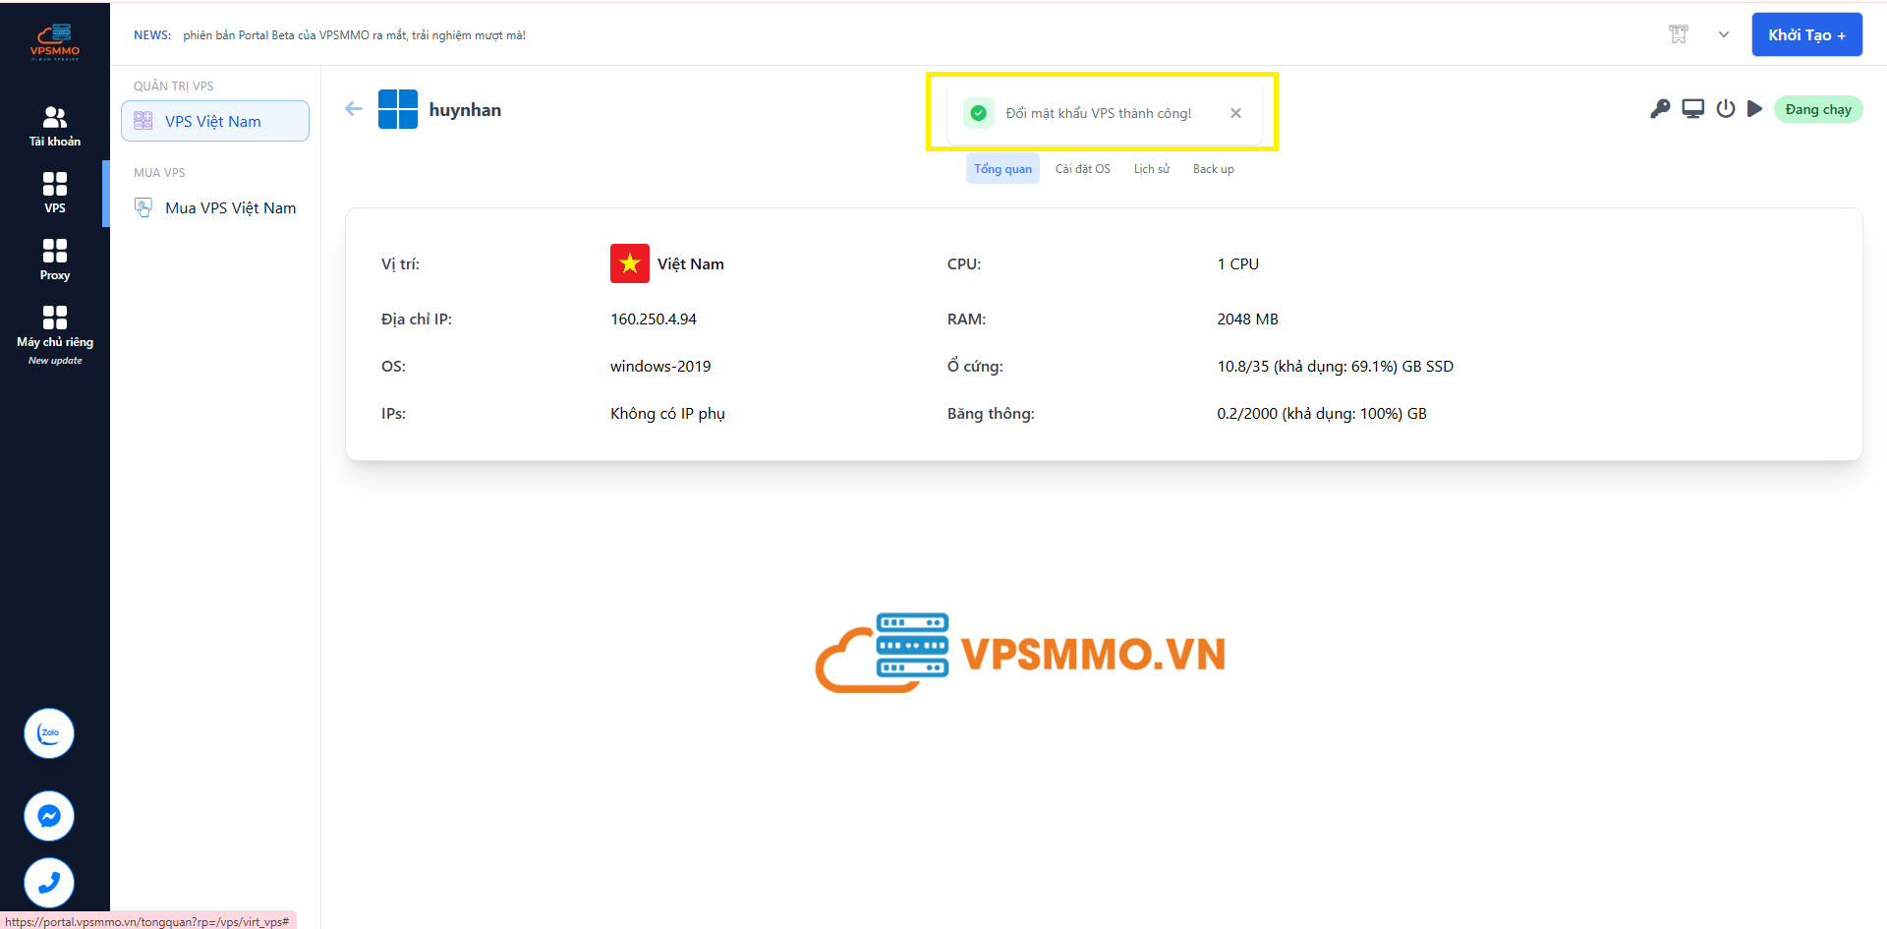
Task: Click the Khởi Tạo + button
Action: coord(1806,34)
